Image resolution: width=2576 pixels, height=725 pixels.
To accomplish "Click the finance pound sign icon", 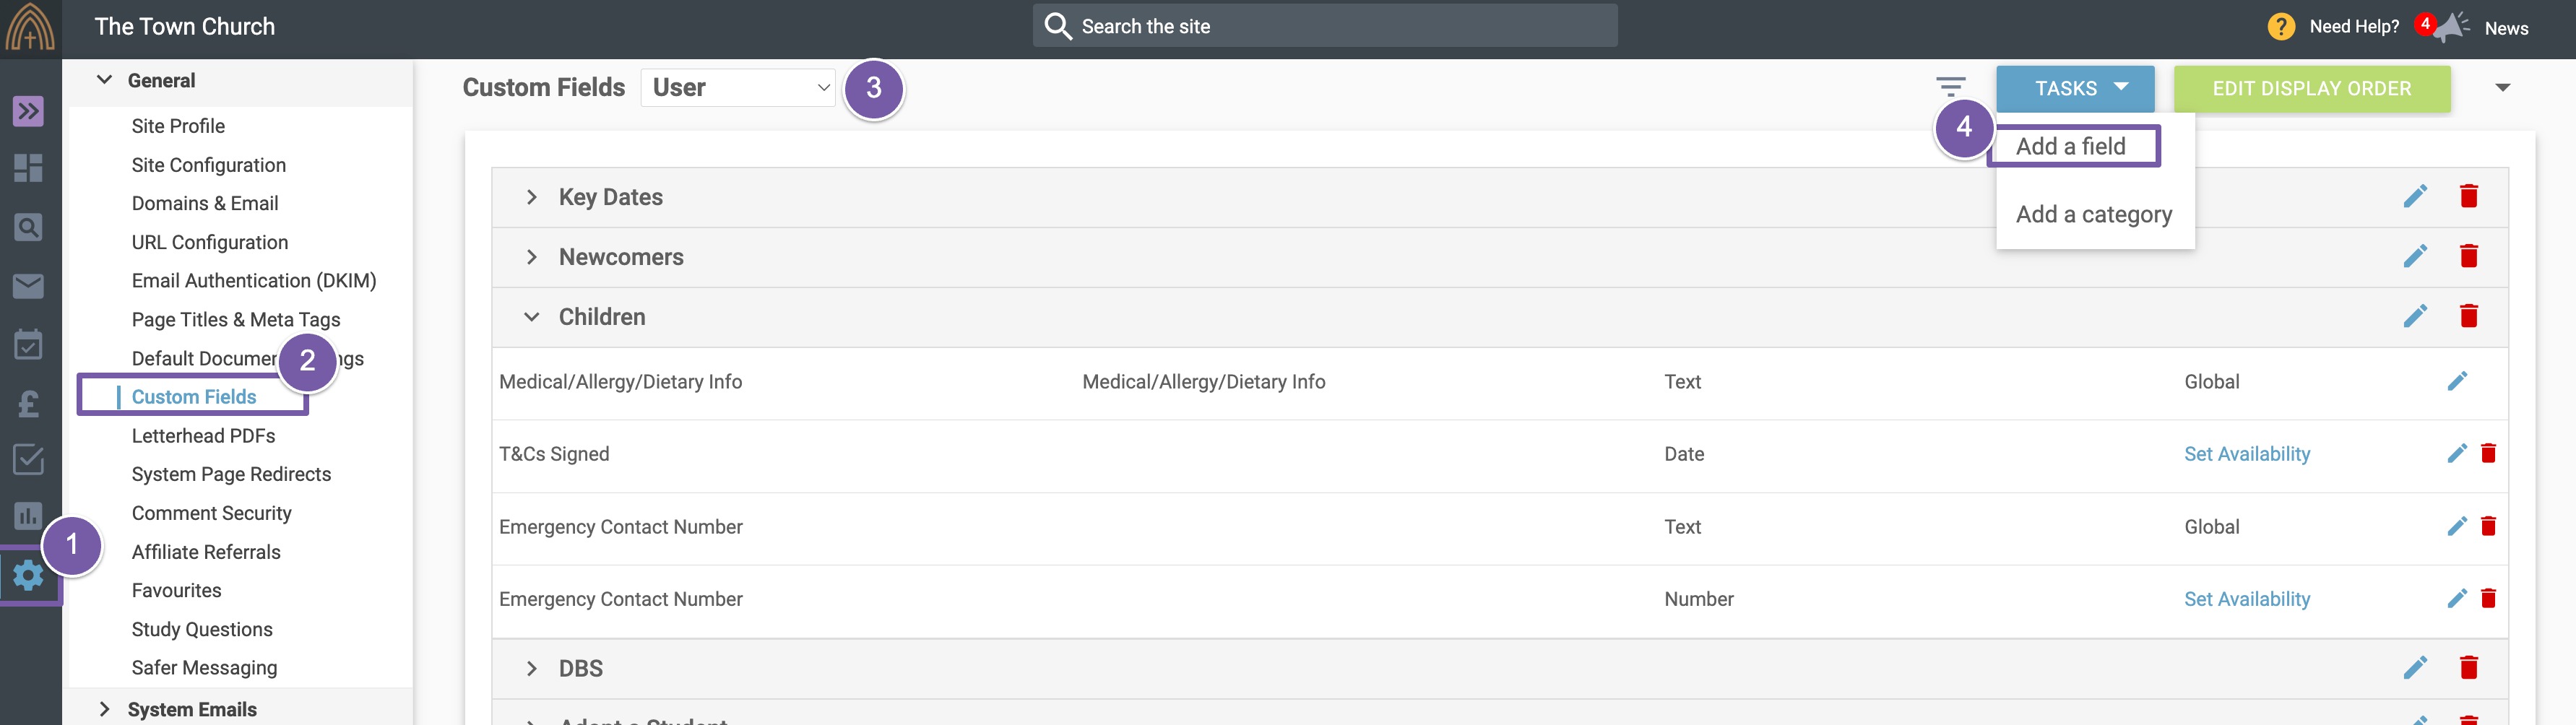I will 28,403.
